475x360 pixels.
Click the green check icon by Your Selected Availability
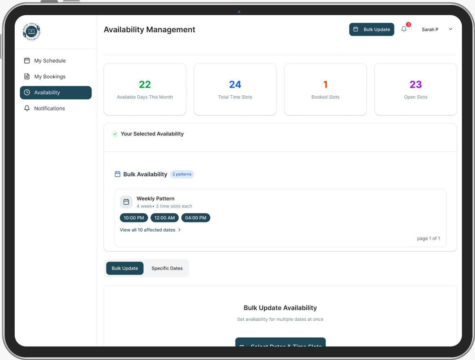pyautogui.click(x=115, y=134)
